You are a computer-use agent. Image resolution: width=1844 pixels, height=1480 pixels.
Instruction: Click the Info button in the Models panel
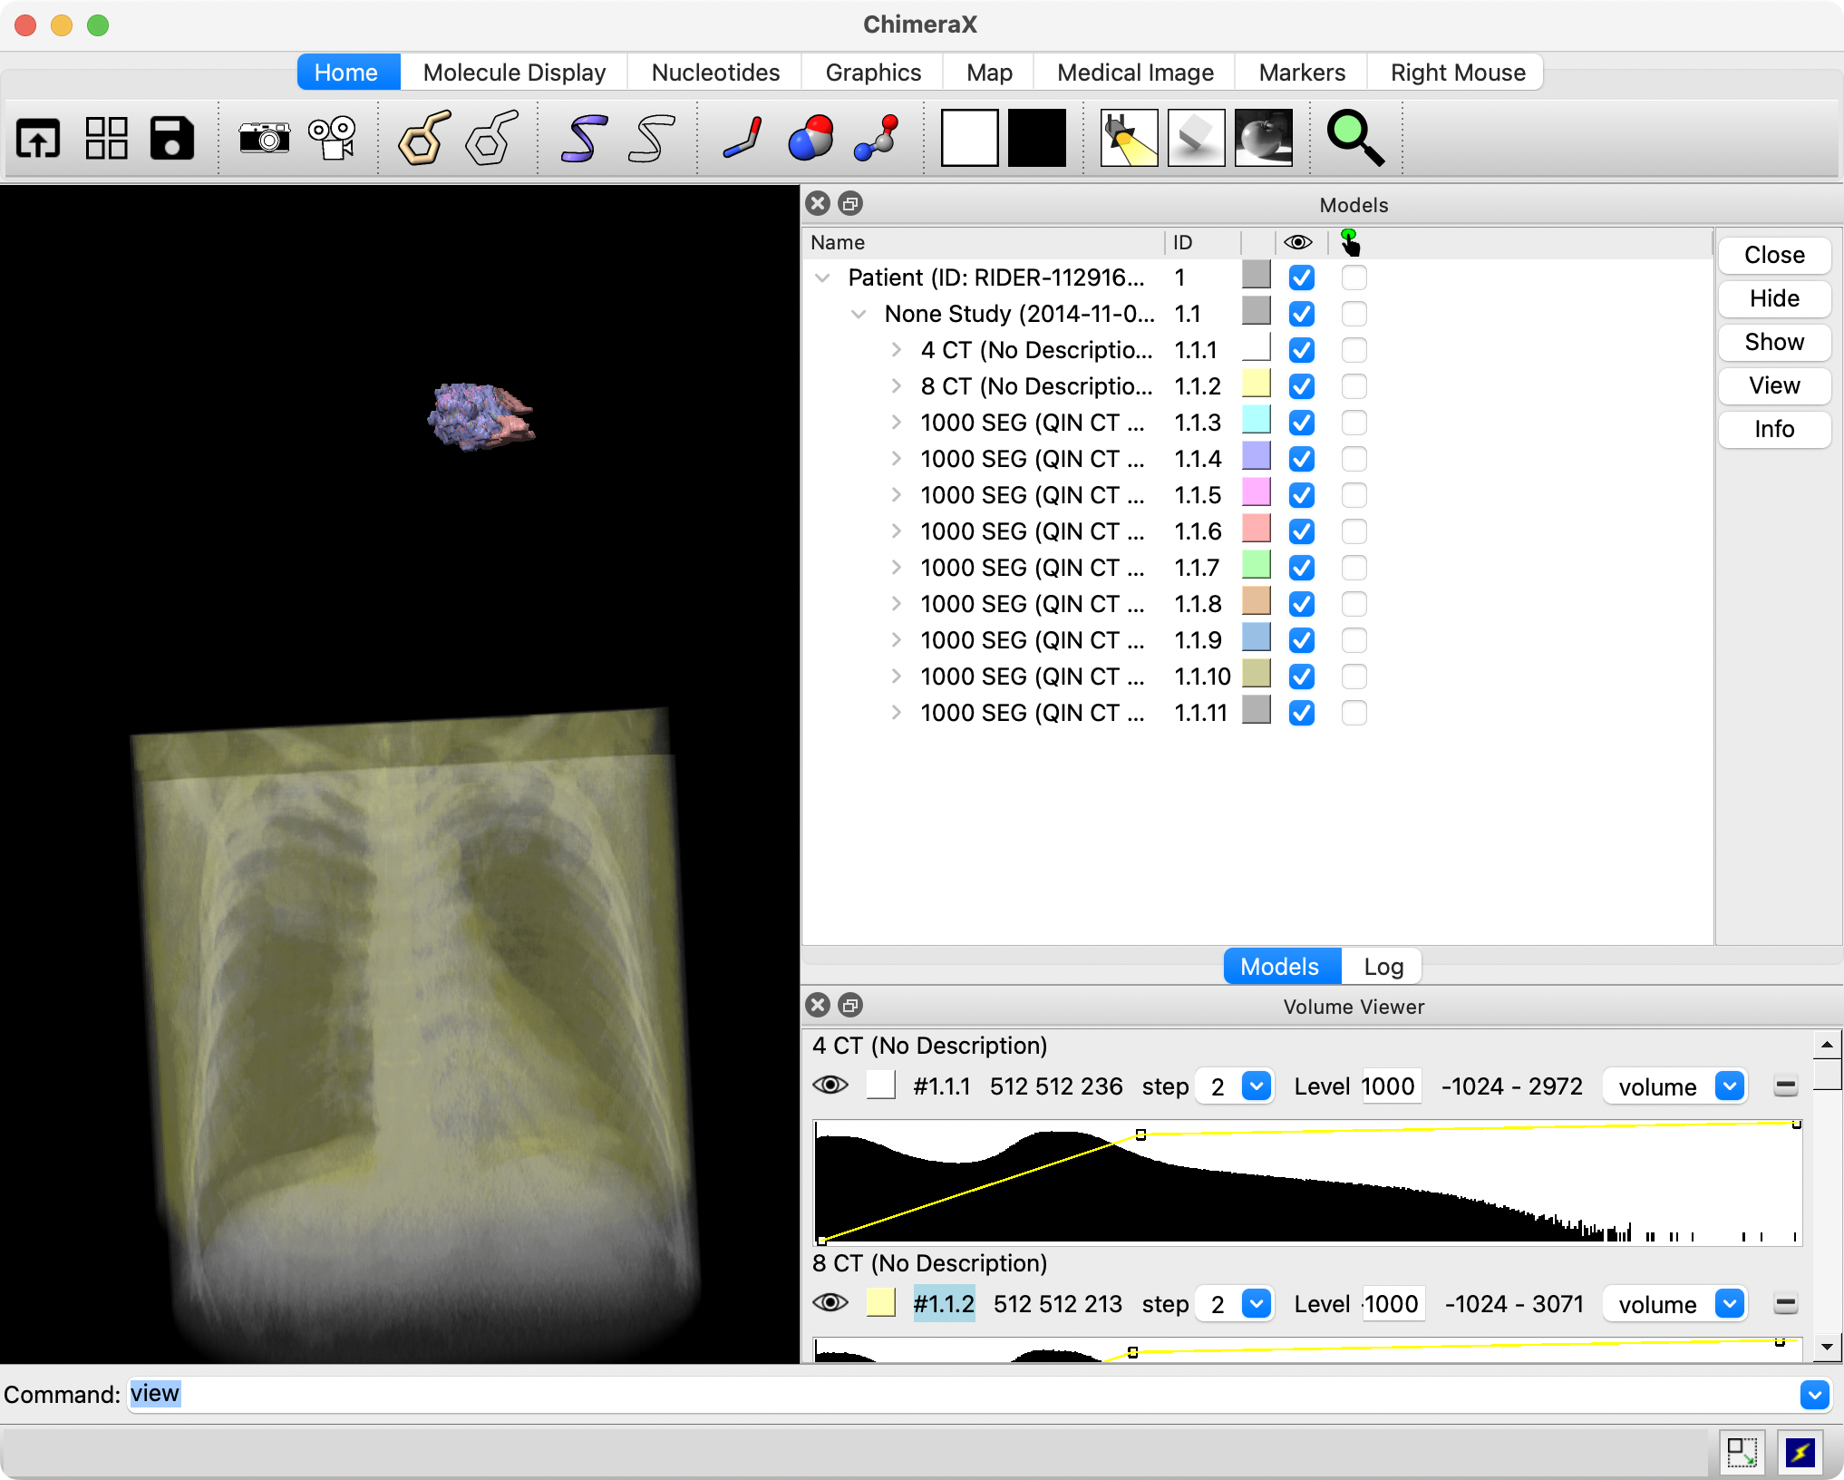[1773, 429]
